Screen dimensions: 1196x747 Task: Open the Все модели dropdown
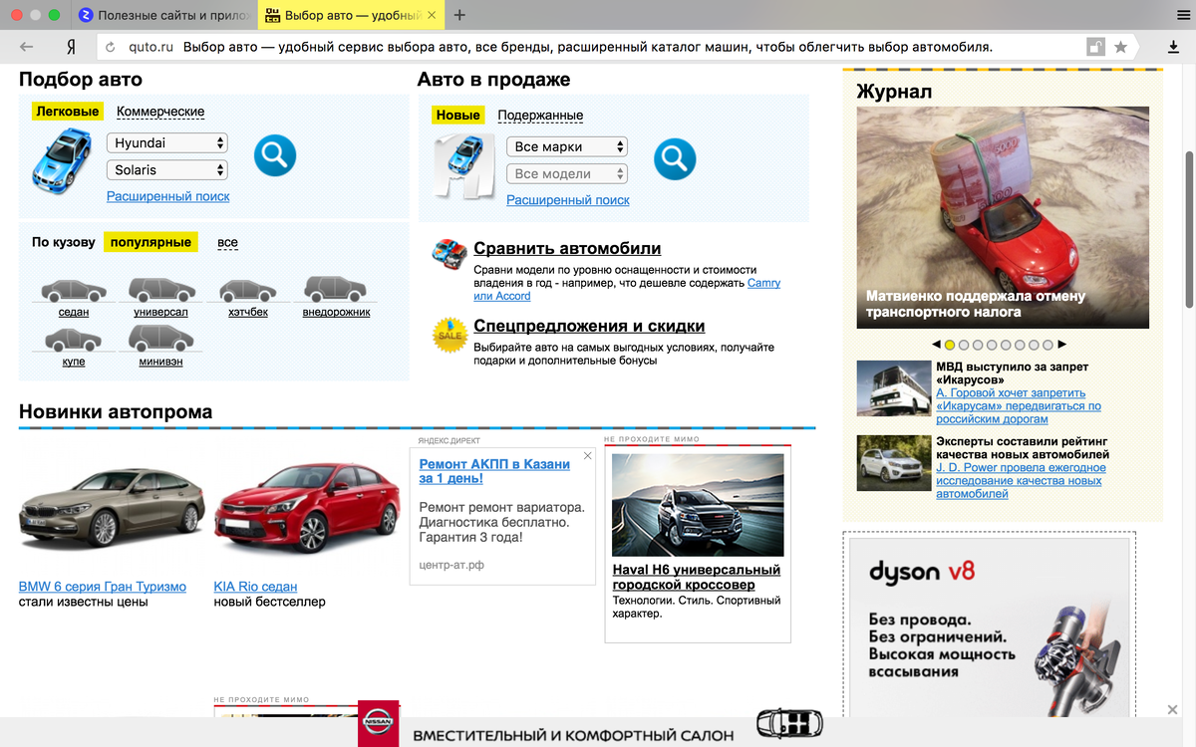click(567, 174)
